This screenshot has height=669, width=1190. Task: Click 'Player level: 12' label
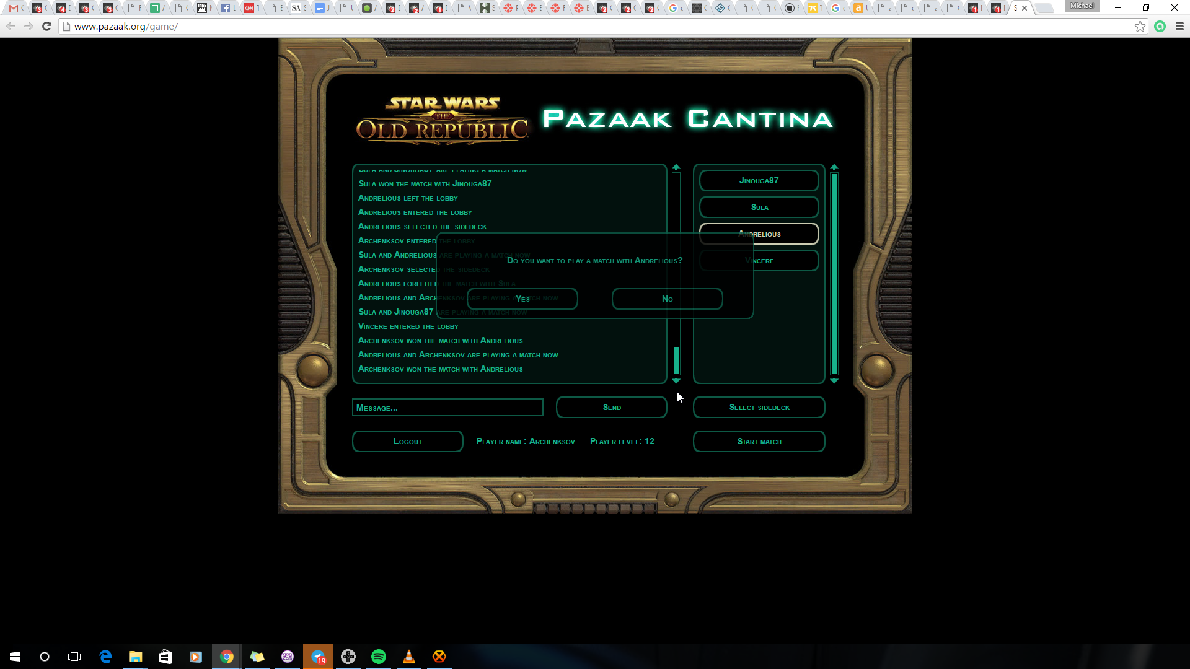[622, 441]
